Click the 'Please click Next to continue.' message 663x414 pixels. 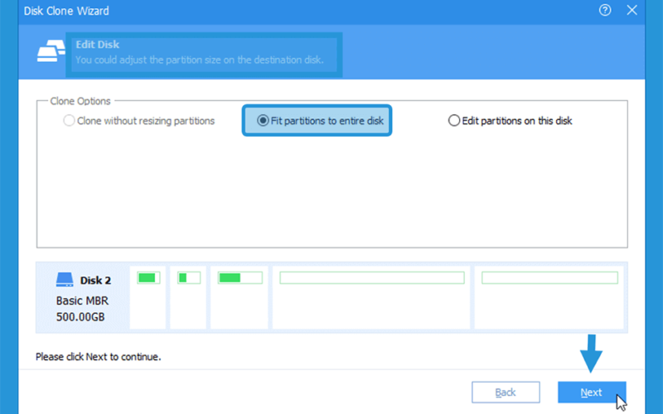(98, 357)
